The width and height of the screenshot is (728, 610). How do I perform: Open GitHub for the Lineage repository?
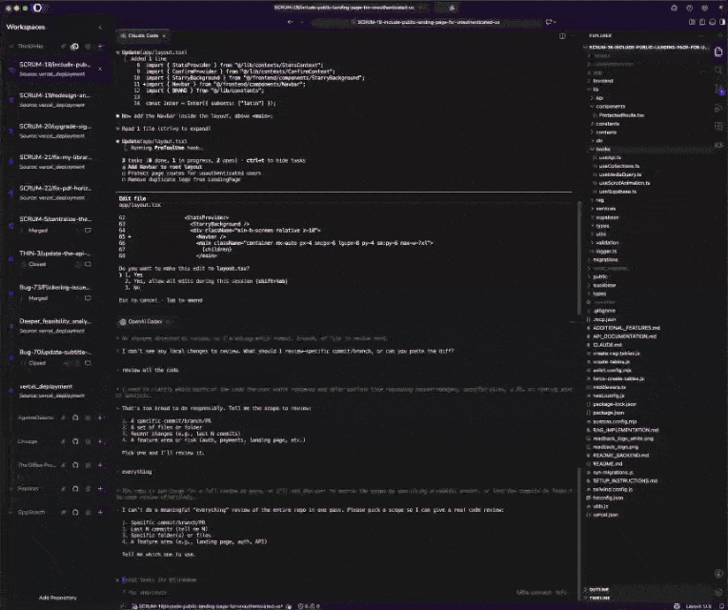coord(75,441)
